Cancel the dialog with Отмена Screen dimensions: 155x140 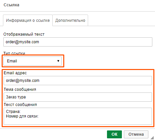[136, 134]
